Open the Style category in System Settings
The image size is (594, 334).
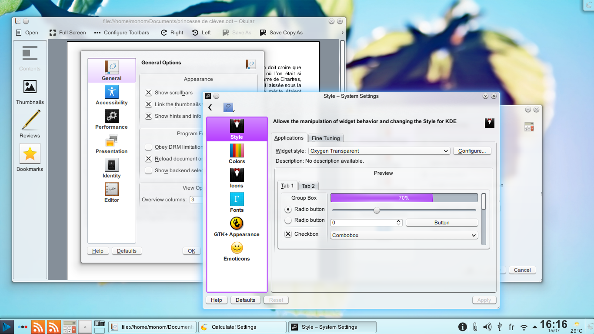pos(237,129)
